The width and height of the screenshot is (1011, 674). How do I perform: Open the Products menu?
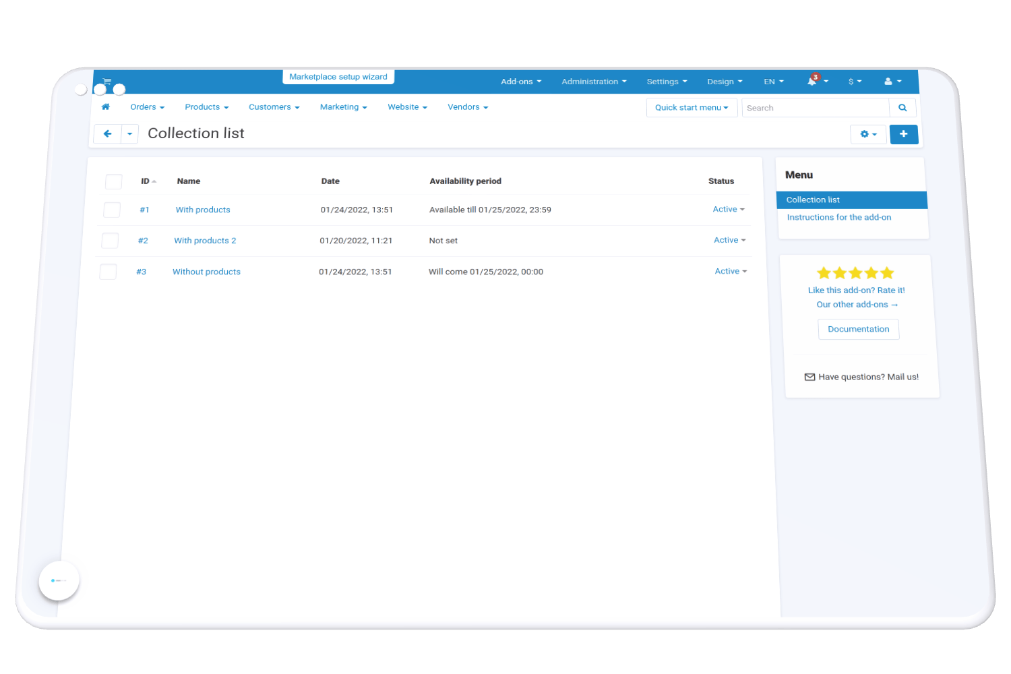pyautogui.click(x=207, y=107)
